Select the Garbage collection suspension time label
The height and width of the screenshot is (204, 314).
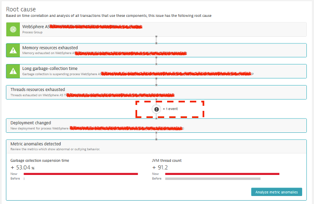40,161
